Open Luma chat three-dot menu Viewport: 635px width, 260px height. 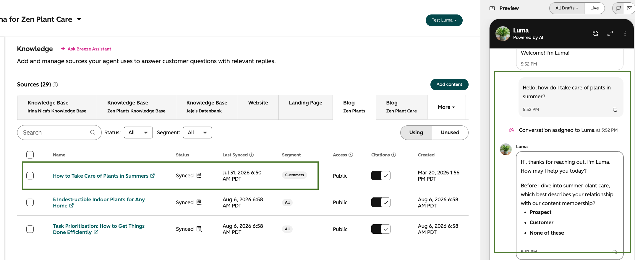(625, 33)
